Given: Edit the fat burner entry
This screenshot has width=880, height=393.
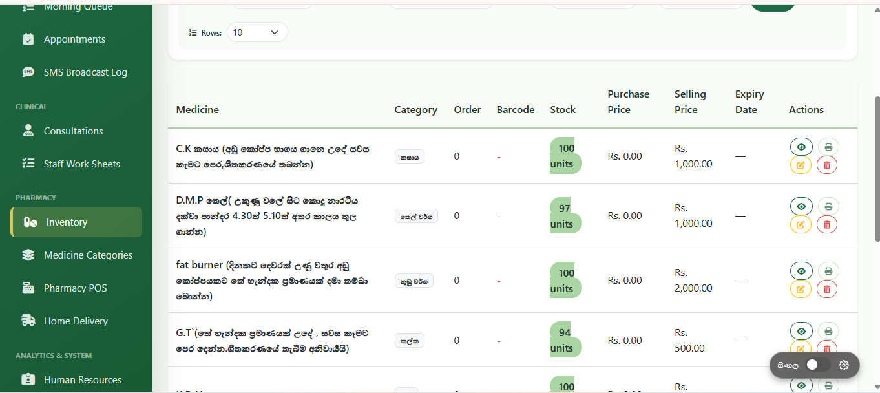Looking at the screenshot, I should pyautogui.click(x=801, y=289).
